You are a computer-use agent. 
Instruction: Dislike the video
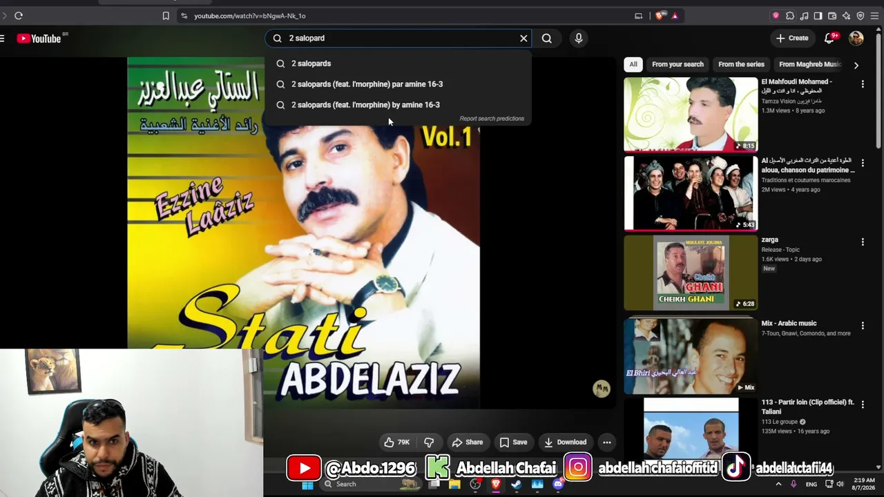pyautogui.click(x=429, y=442)
